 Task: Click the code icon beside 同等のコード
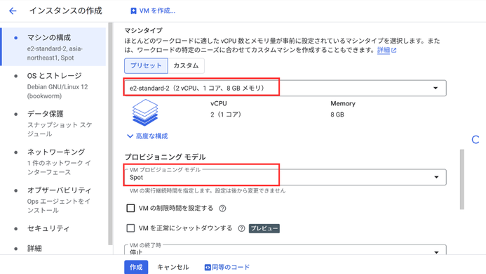(208, 268)
